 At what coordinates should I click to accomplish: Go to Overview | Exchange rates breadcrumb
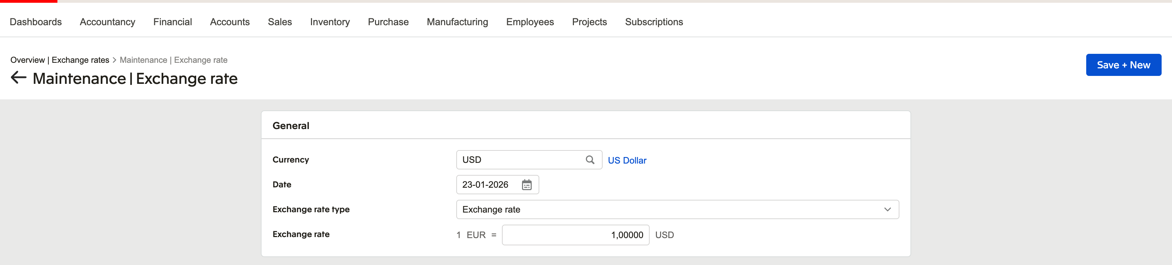59,60
